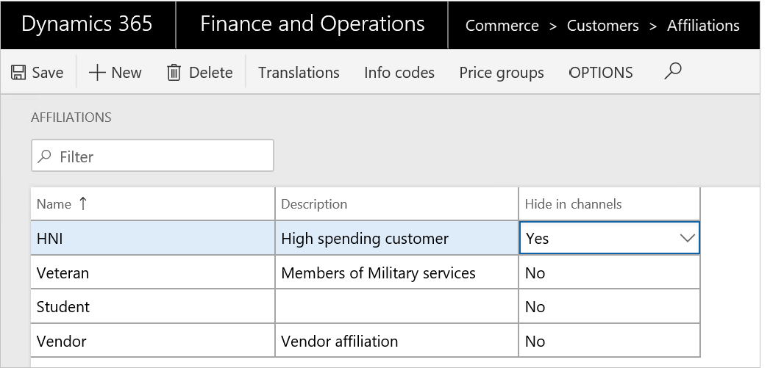Screen dimensions: 784x368
Task: Go to Commerce in the breadcrumb
Action: click(x=502, y=26)
